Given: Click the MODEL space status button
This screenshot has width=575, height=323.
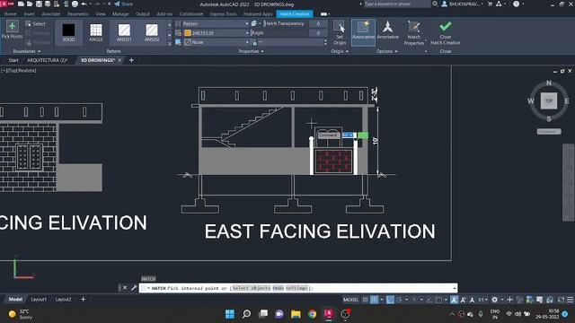Looking at the screenshot, I should tap(350, 300).
